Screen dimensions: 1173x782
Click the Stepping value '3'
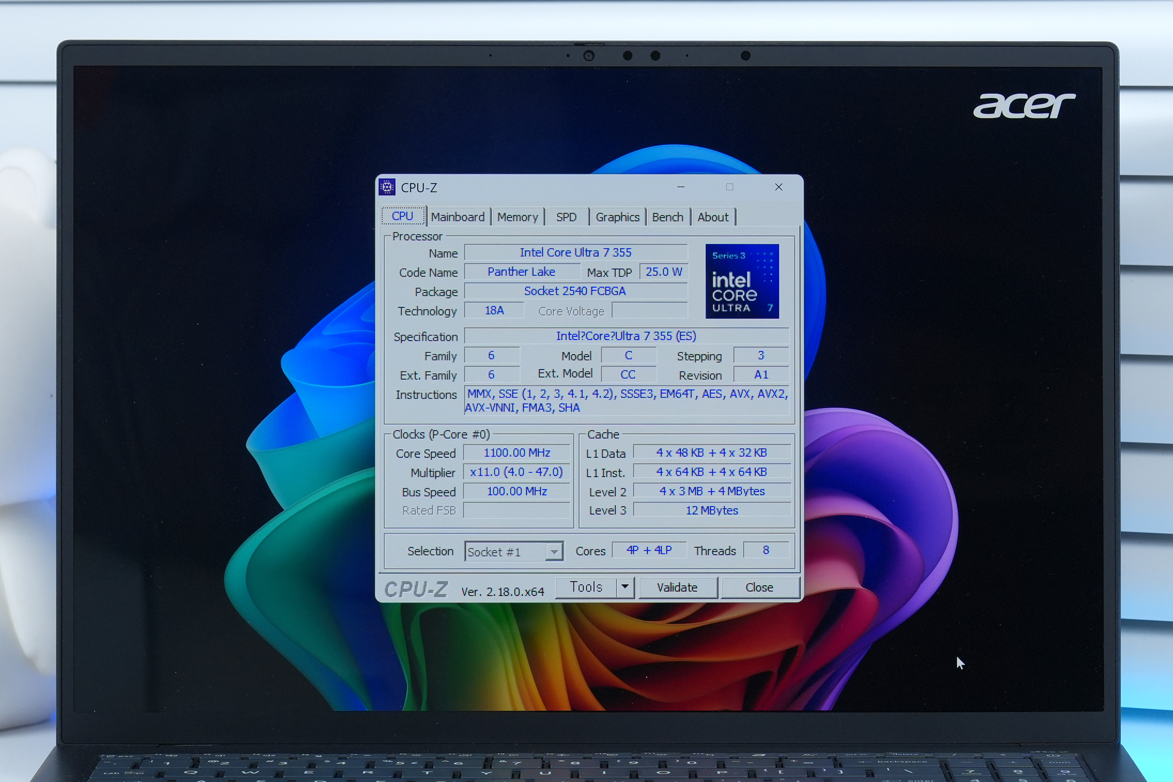click(761, 355)
